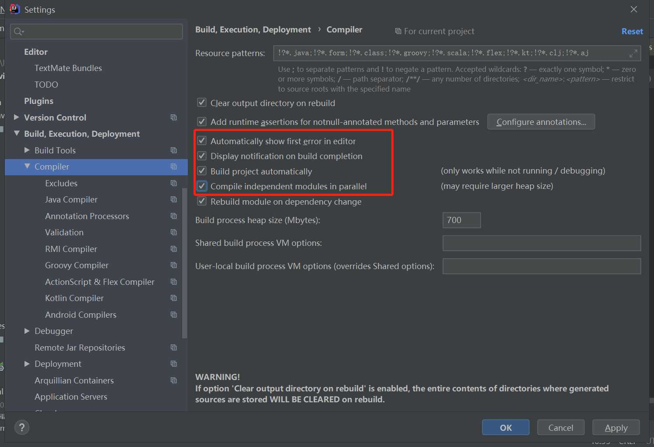Select Annotation Processors in settings tree
654x447 pixels.
click(87, 216)
